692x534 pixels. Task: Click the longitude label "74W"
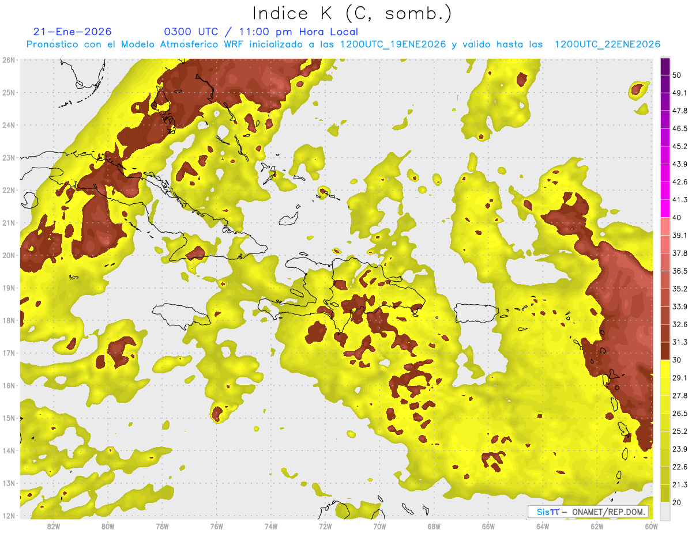click(271, 526)
